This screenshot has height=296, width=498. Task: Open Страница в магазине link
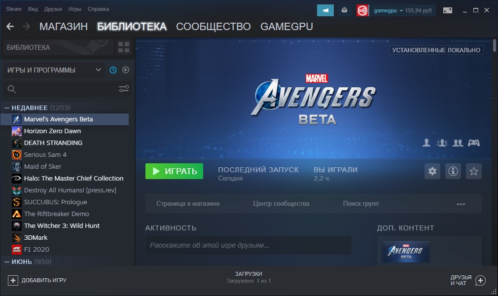point(188,203)
